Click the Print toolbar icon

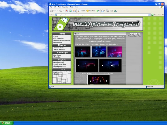[107, 11]
